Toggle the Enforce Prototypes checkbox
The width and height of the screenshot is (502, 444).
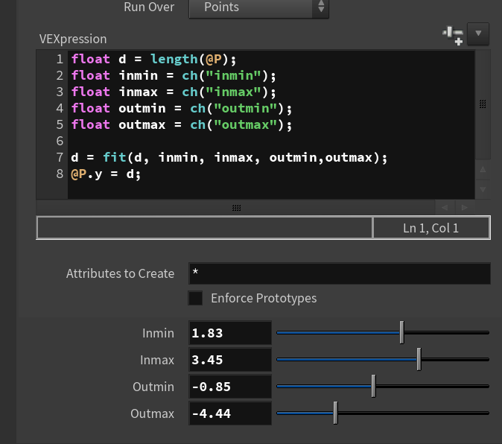(195, 298)
